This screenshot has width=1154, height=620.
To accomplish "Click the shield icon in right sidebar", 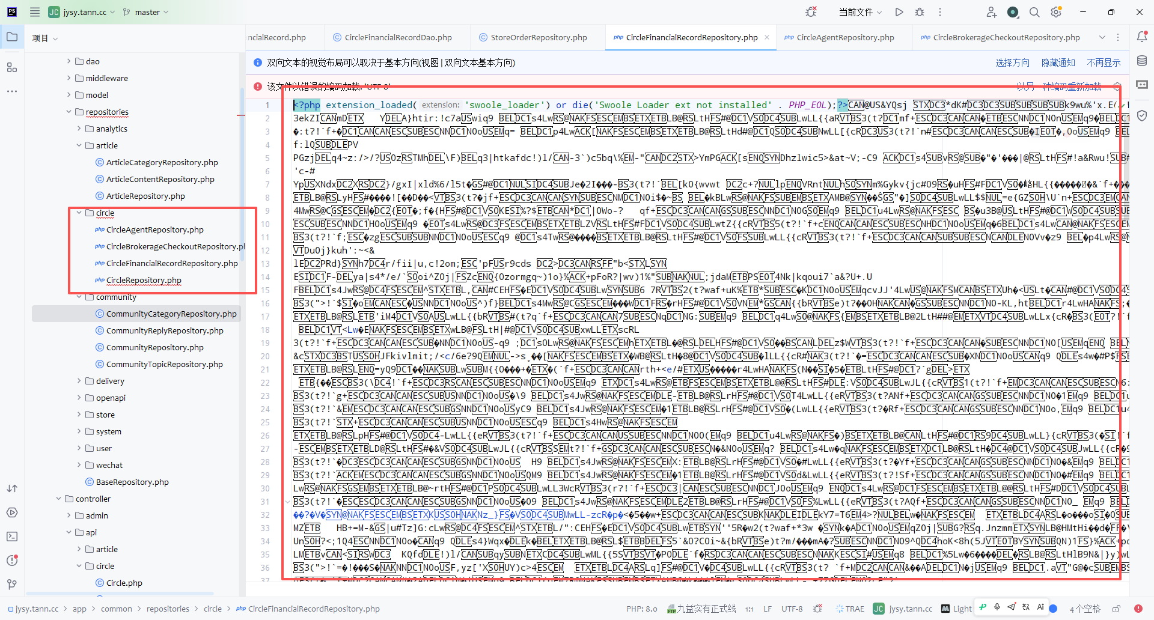I will [x=1142, y=115].
